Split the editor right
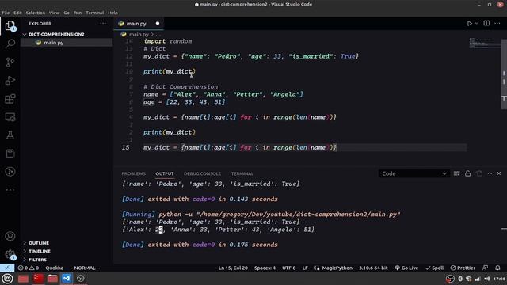 [x=486, y=23]
